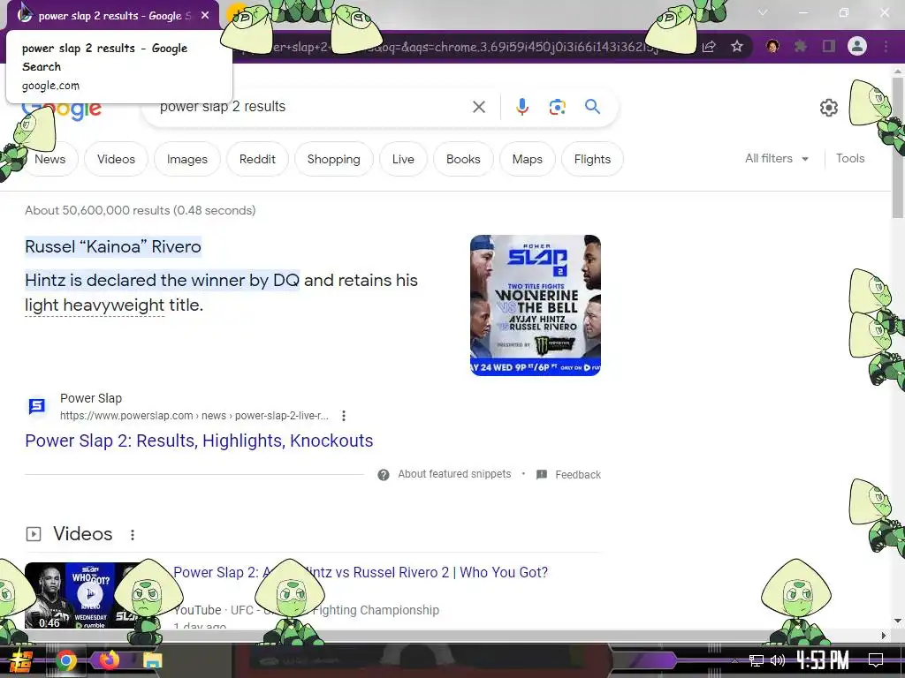Click About featured snippets link
905x678 pixels.
tap(454, 474)
